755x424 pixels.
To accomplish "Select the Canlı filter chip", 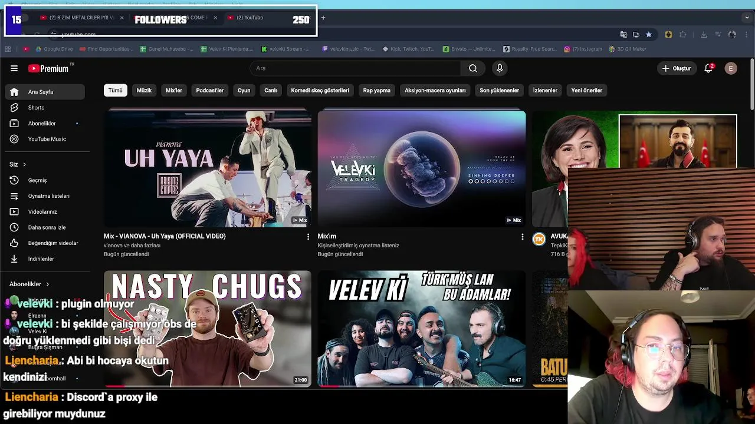I will [x=271, y=91].
